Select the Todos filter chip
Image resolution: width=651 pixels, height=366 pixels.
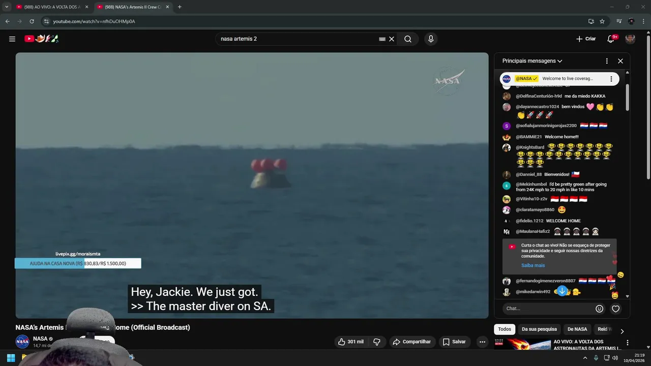505,329
